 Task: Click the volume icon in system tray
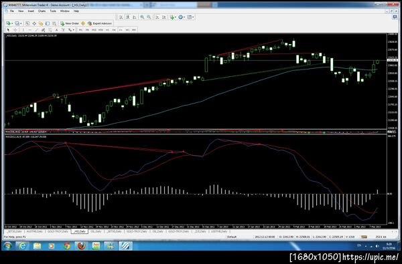(377, 246)
